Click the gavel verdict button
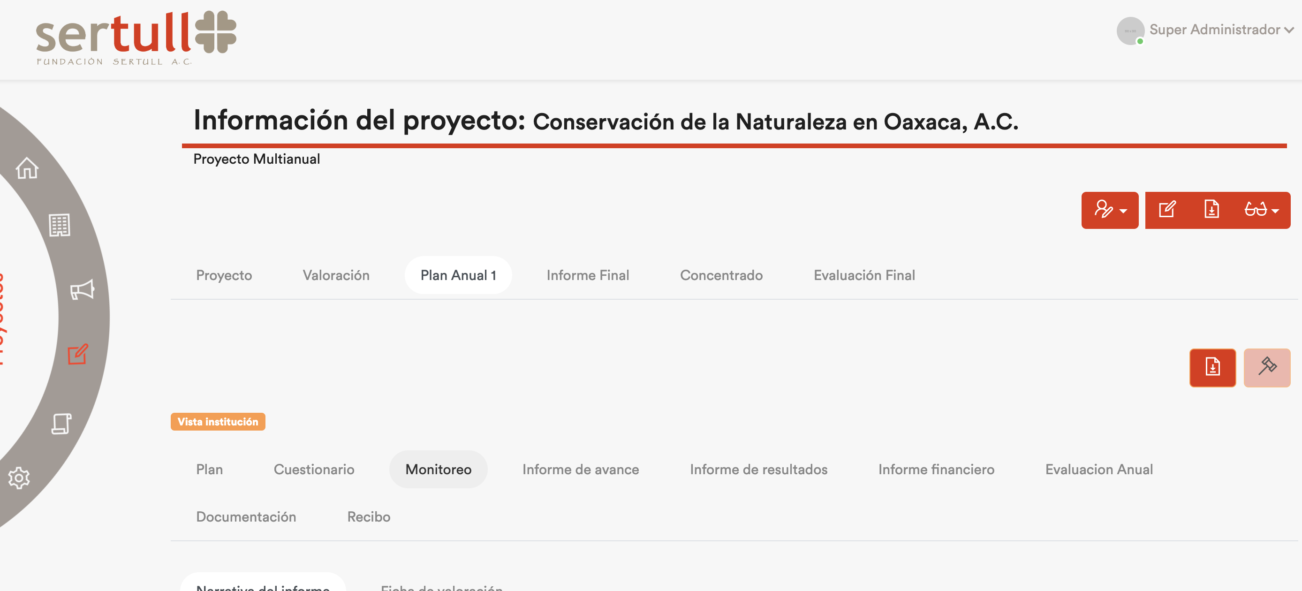1302x591 pixels. coord(1267,368)
